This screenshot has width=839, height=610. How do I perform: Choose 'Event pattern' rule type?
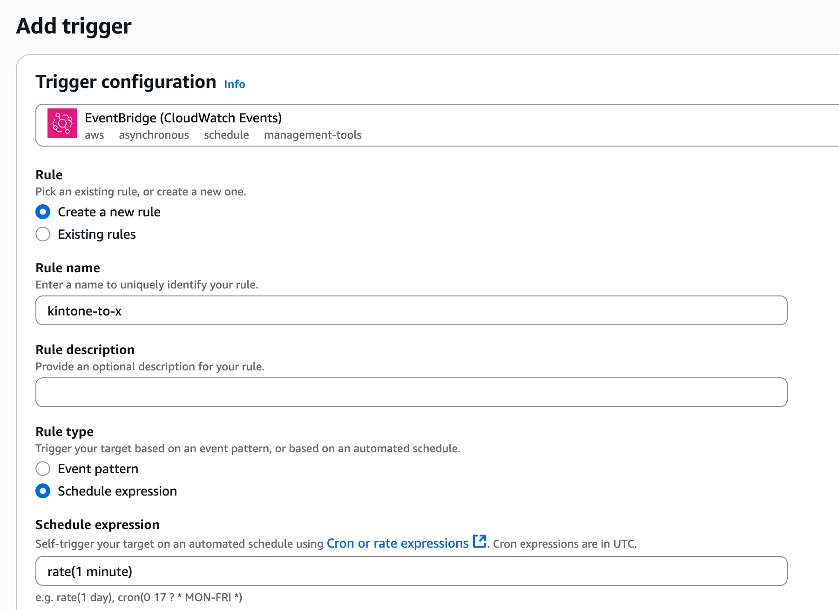(x=42, y=469)
